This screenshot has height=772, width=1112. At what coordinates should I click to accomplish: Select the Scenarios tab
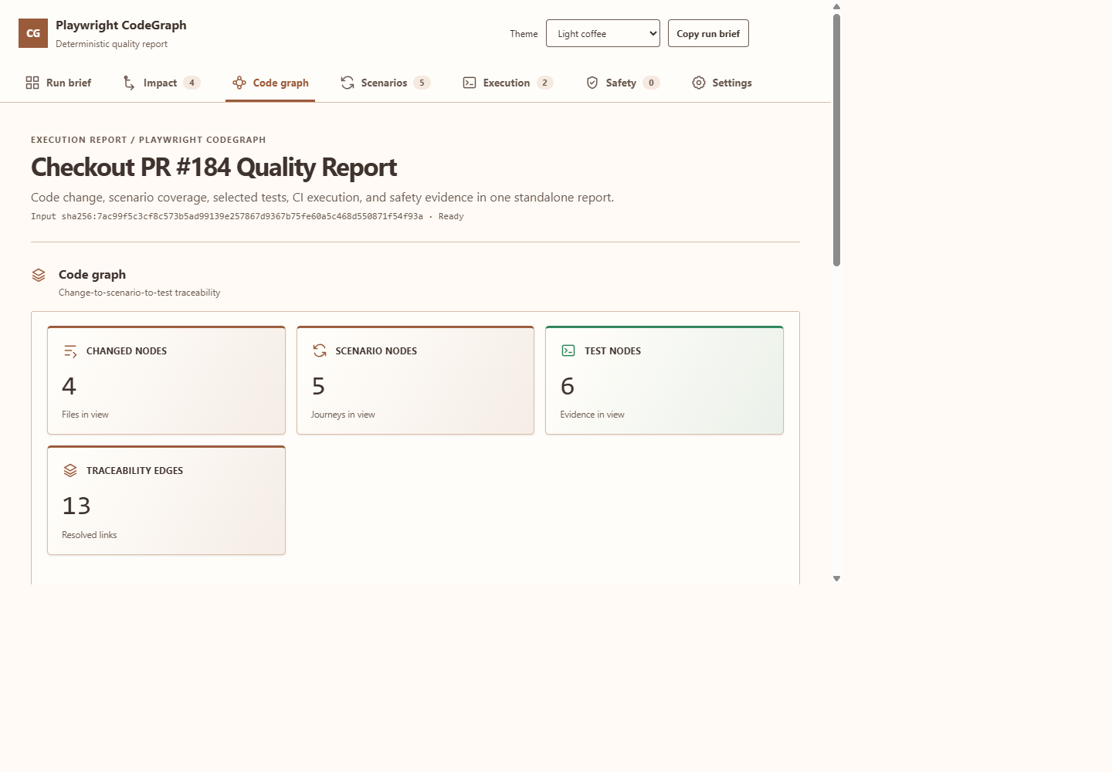(x=385, y=83)
